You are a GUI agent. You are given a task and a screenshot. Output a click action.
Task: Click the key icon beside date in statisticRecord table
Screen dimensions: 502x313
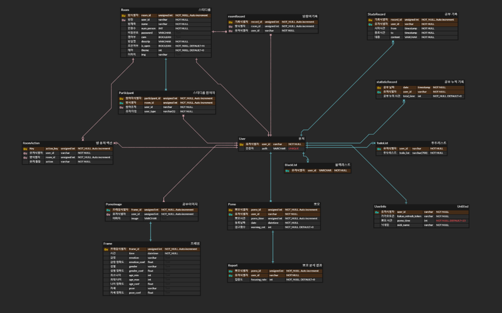click(x=379, y=88)
